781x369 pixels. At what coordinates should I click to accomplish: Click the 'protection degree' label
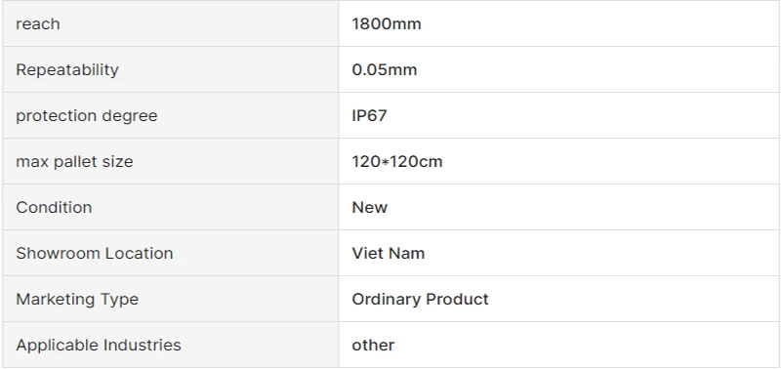(87, 115)
